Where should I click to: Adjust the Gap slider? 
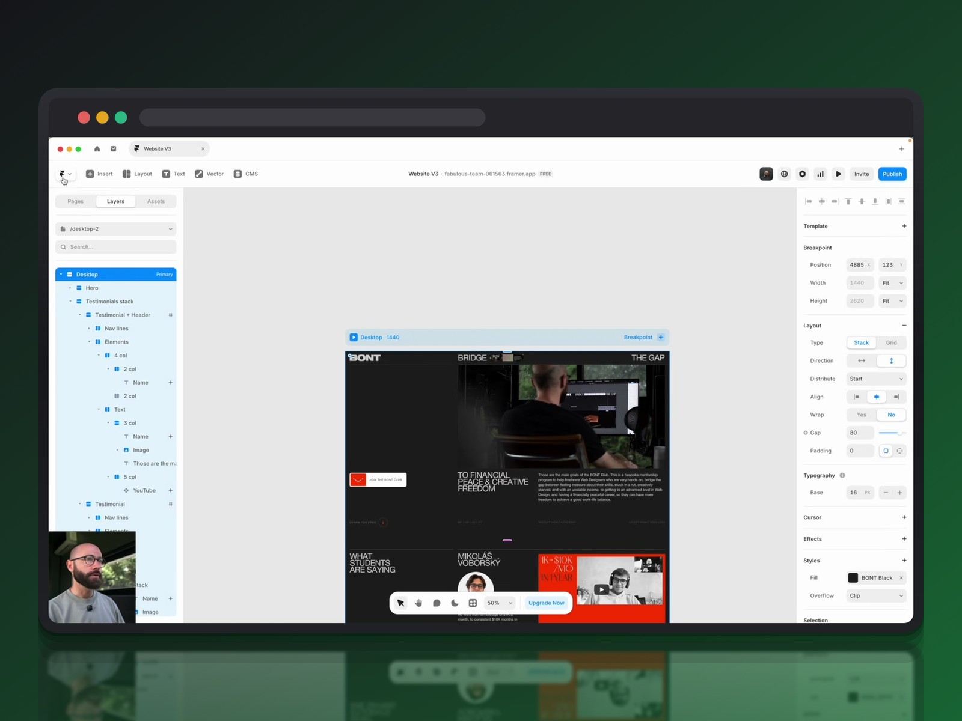pyautogui.click(x=892, y=433)
